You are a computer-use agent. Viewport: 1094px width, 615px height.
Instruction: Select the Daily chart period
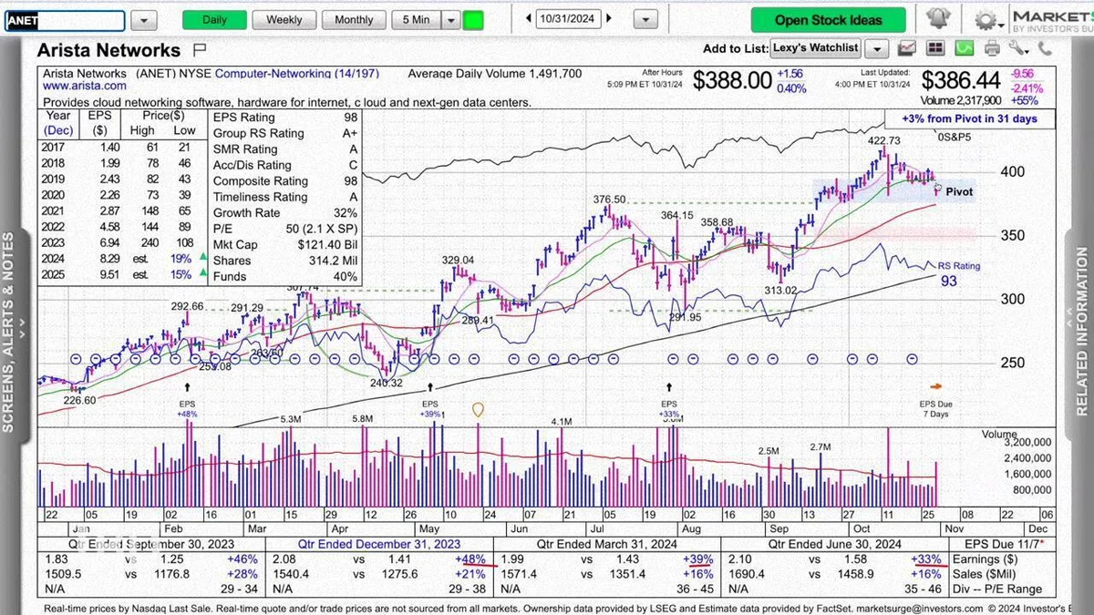[x=214, y=20]
